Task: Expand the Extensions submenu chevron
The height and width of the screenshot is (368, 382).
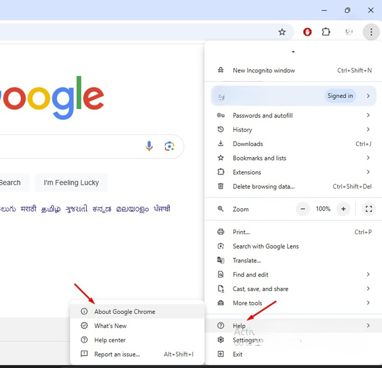Action: click(x=368, y=172)
